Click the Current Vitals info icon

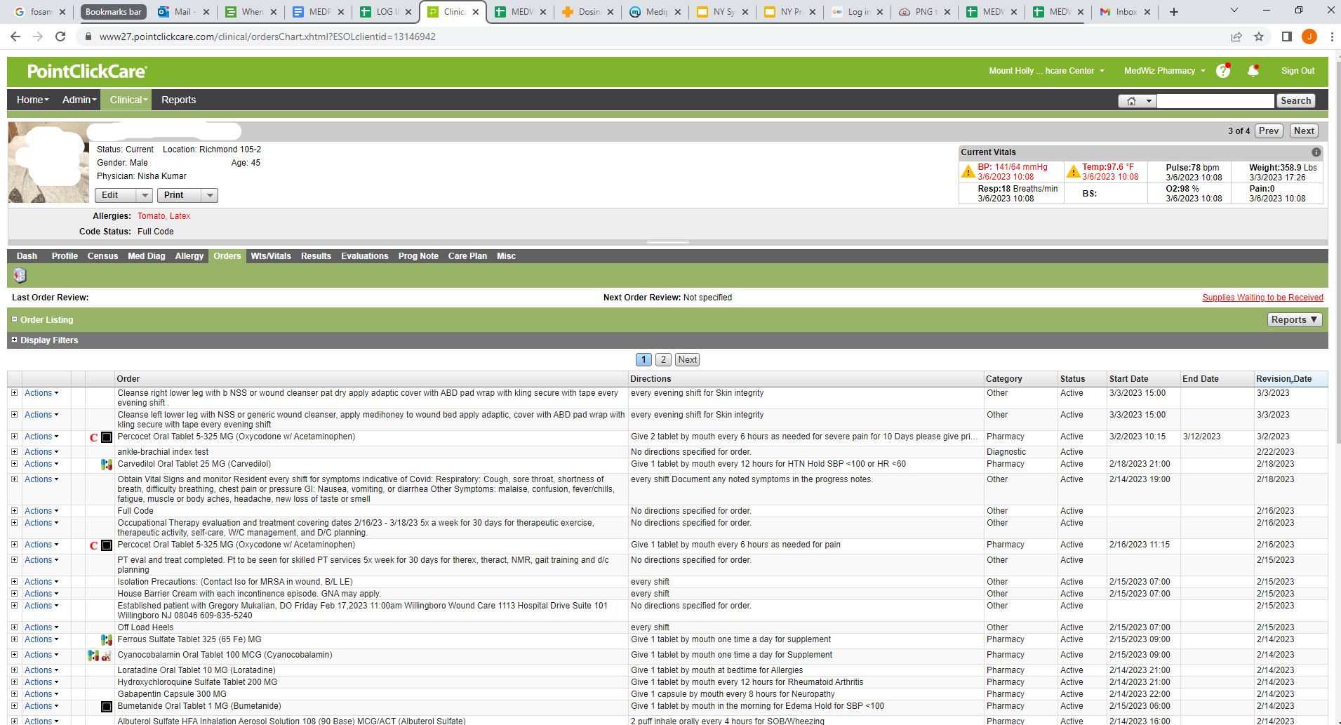tap(1316, 152)
